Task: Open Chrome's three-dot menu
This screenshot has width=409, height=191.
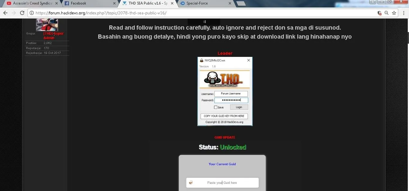Action: [404, 13]
